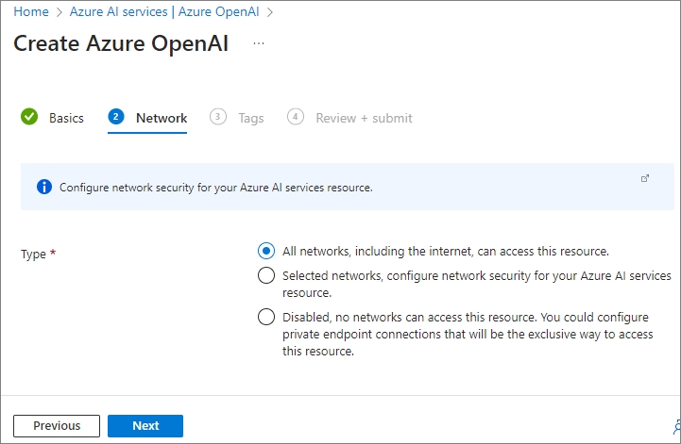Open Azure AI services | Azure OpenAI breadcrumb
The image size is (681, 444).
164,11
